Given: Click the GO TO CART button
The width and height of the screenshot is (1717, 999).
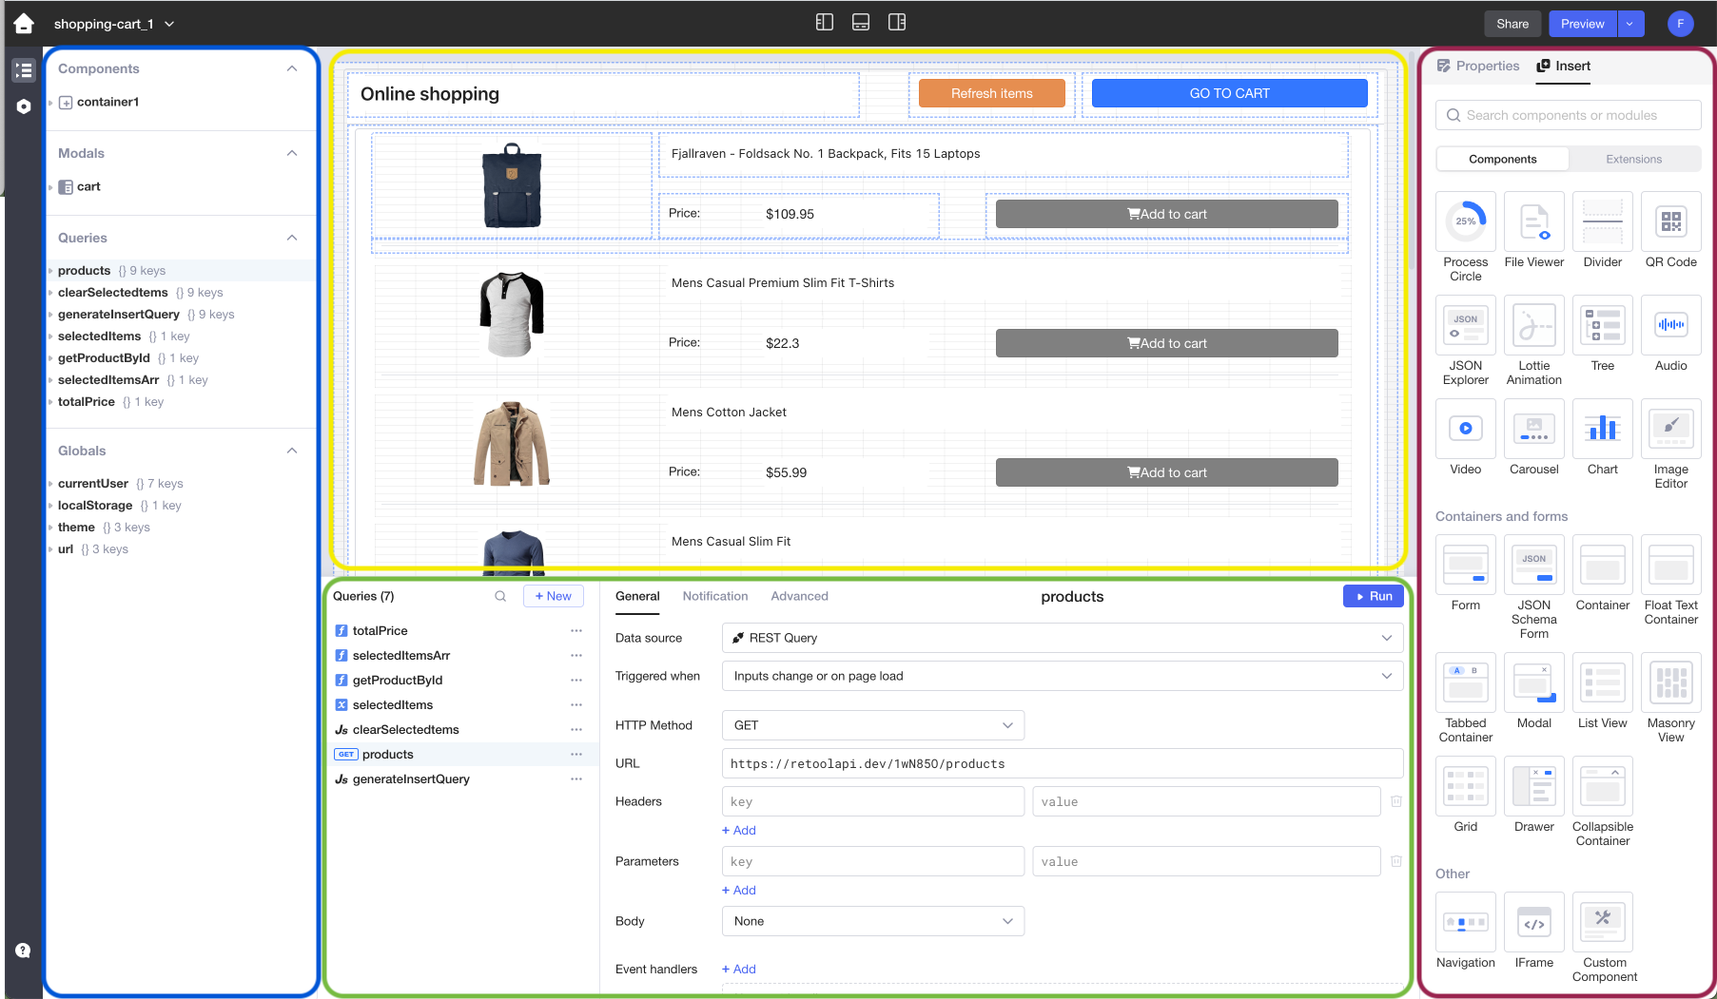Looking at the screenshot, I should tap(1229, 93).
